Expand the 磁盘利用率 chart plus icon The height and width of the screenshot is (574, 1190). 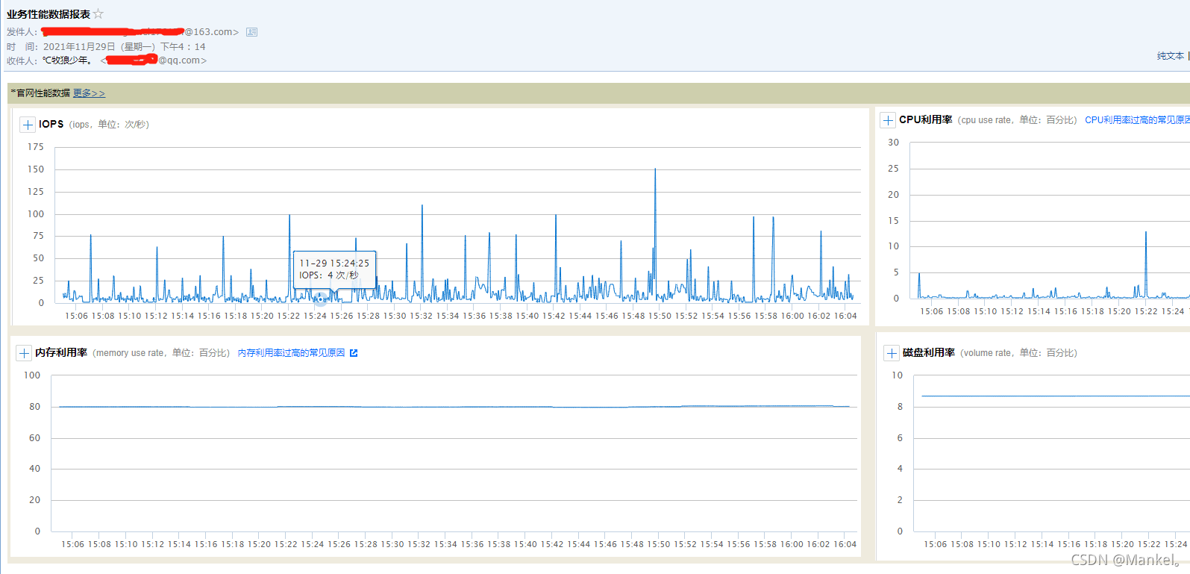[x=892, y=353]
